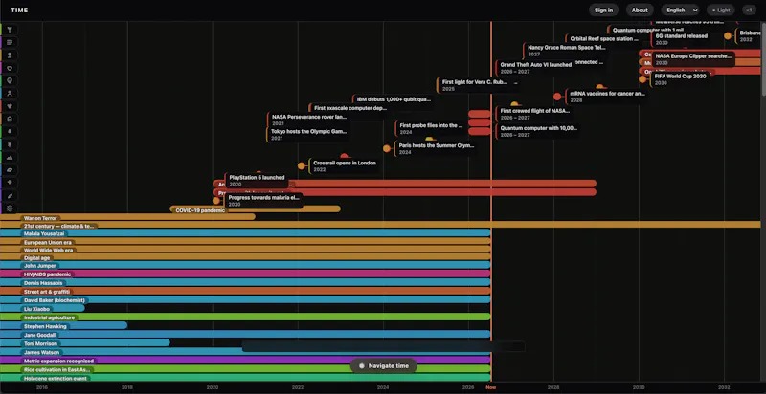Select the European Union era bar
Image resolution: width=766 pixels, height=394 pixels.
[245, 241]
